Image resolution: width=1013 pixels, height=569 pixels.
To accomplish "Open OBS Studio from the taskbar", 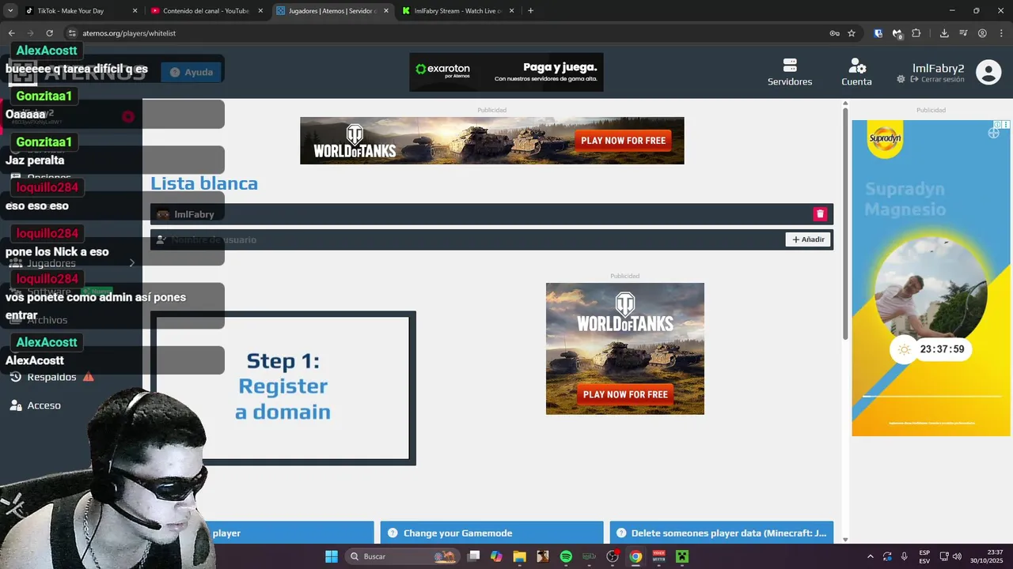I will tap(613, 556).
